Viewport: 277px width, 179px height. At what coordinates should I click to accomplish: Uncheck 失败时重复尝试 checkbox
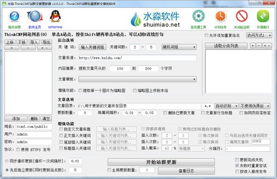pos(237,166)
